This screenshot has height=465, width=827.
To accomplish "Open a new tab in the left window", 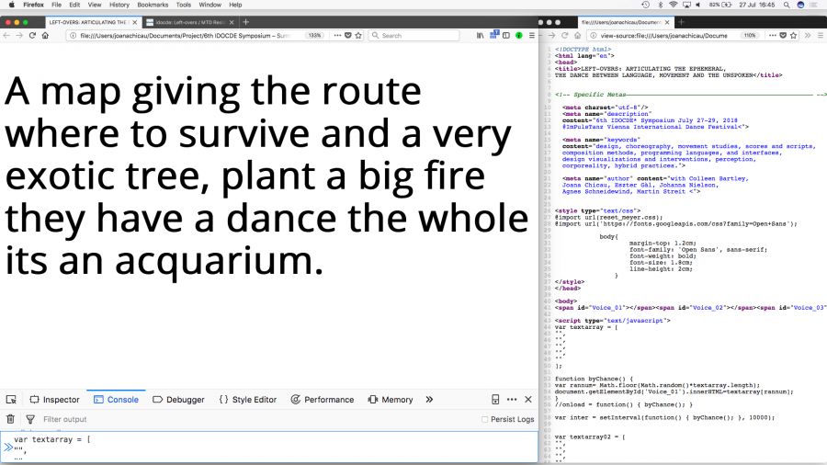I will pyautogui.click(x=245, y=21).
